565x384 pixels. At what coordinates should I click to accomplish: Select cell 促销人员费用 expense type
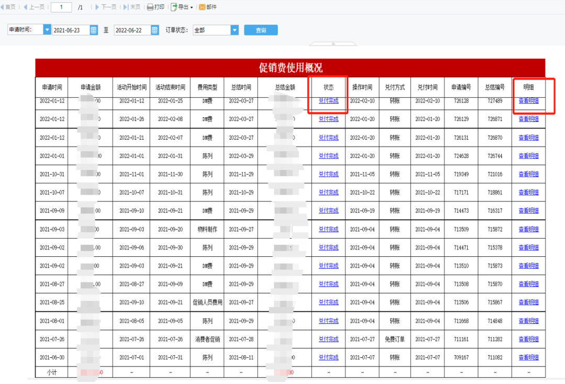[207, 302]
